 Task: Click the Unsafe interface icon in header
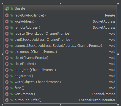(7, 9)
